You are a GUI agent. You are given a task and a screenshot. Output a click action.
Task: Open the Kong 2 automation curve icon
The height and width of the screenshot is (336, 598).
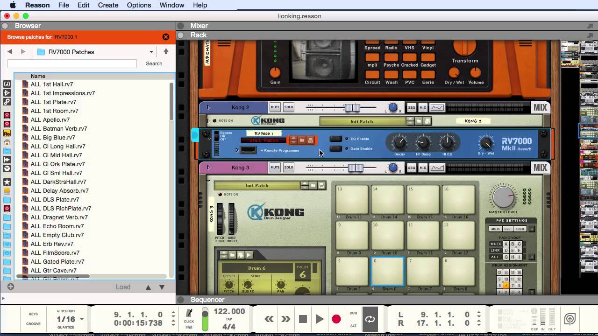click(437, 108)
